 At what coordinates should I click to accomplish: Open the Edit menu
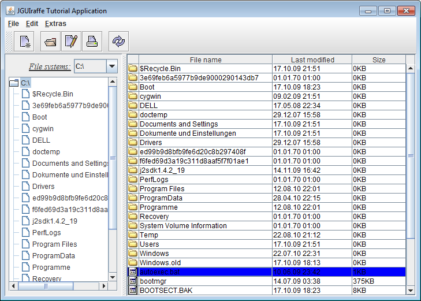(32, 24)
